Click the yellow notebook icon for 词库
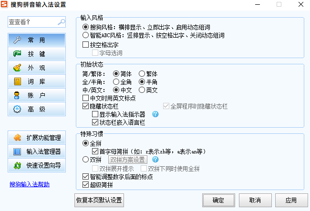Screen dimensions: 310x211 17,81
